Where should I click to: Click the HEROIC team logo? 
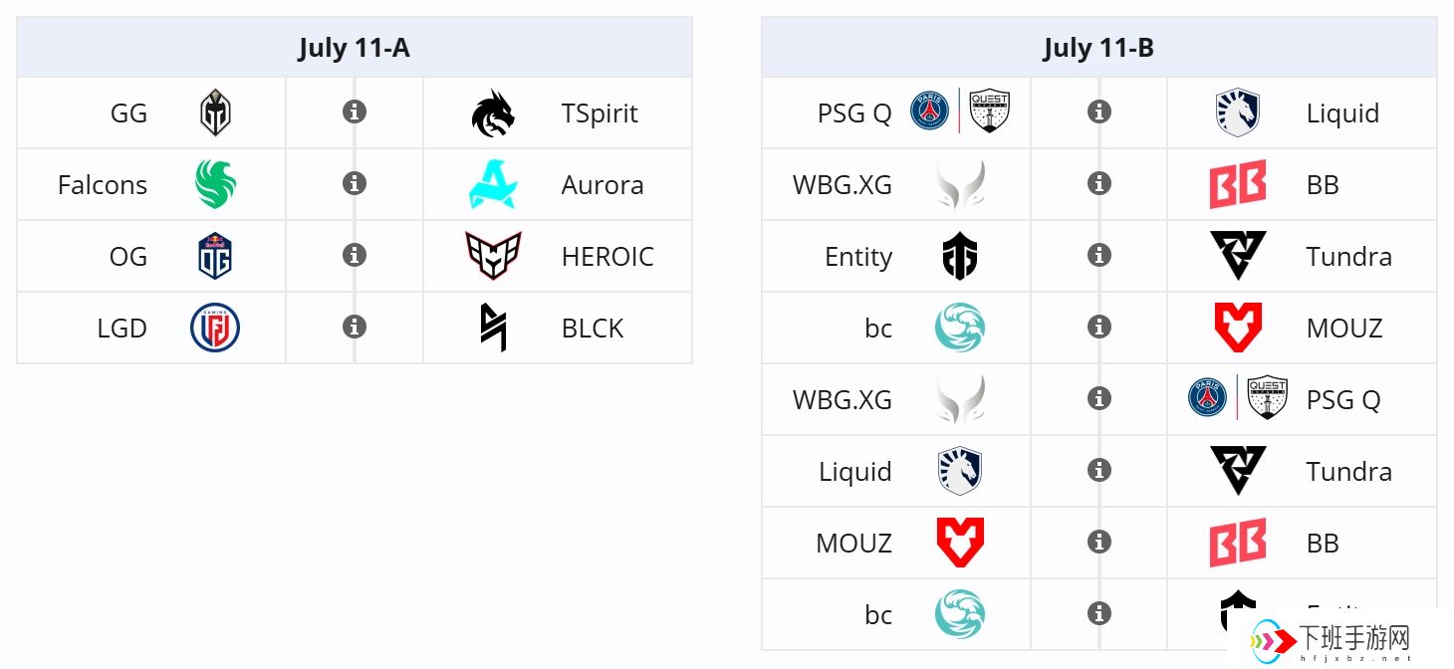click(x=493, y=256)
